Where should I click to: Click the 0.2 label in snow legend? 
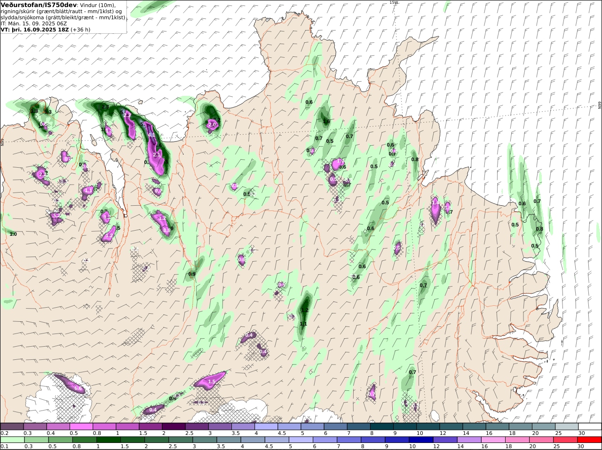pyautogui.click(x=4, y=433)
